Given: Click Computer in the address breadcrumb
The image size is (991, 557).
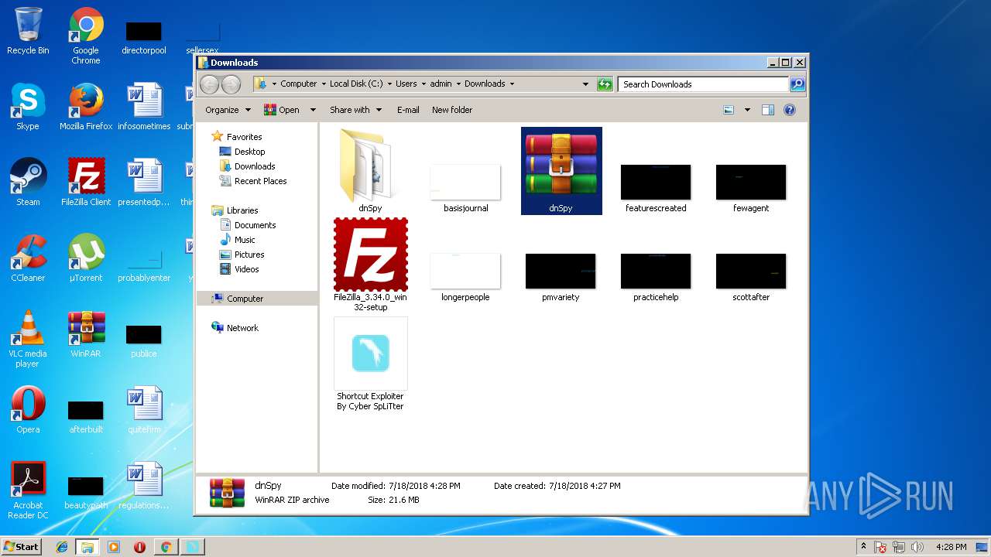Looking at the screenshot, I should [x=298, y=84].
